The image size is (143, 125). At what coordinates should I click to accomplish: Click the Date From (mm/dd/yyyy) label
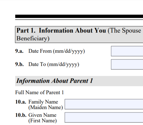point(56,51)
